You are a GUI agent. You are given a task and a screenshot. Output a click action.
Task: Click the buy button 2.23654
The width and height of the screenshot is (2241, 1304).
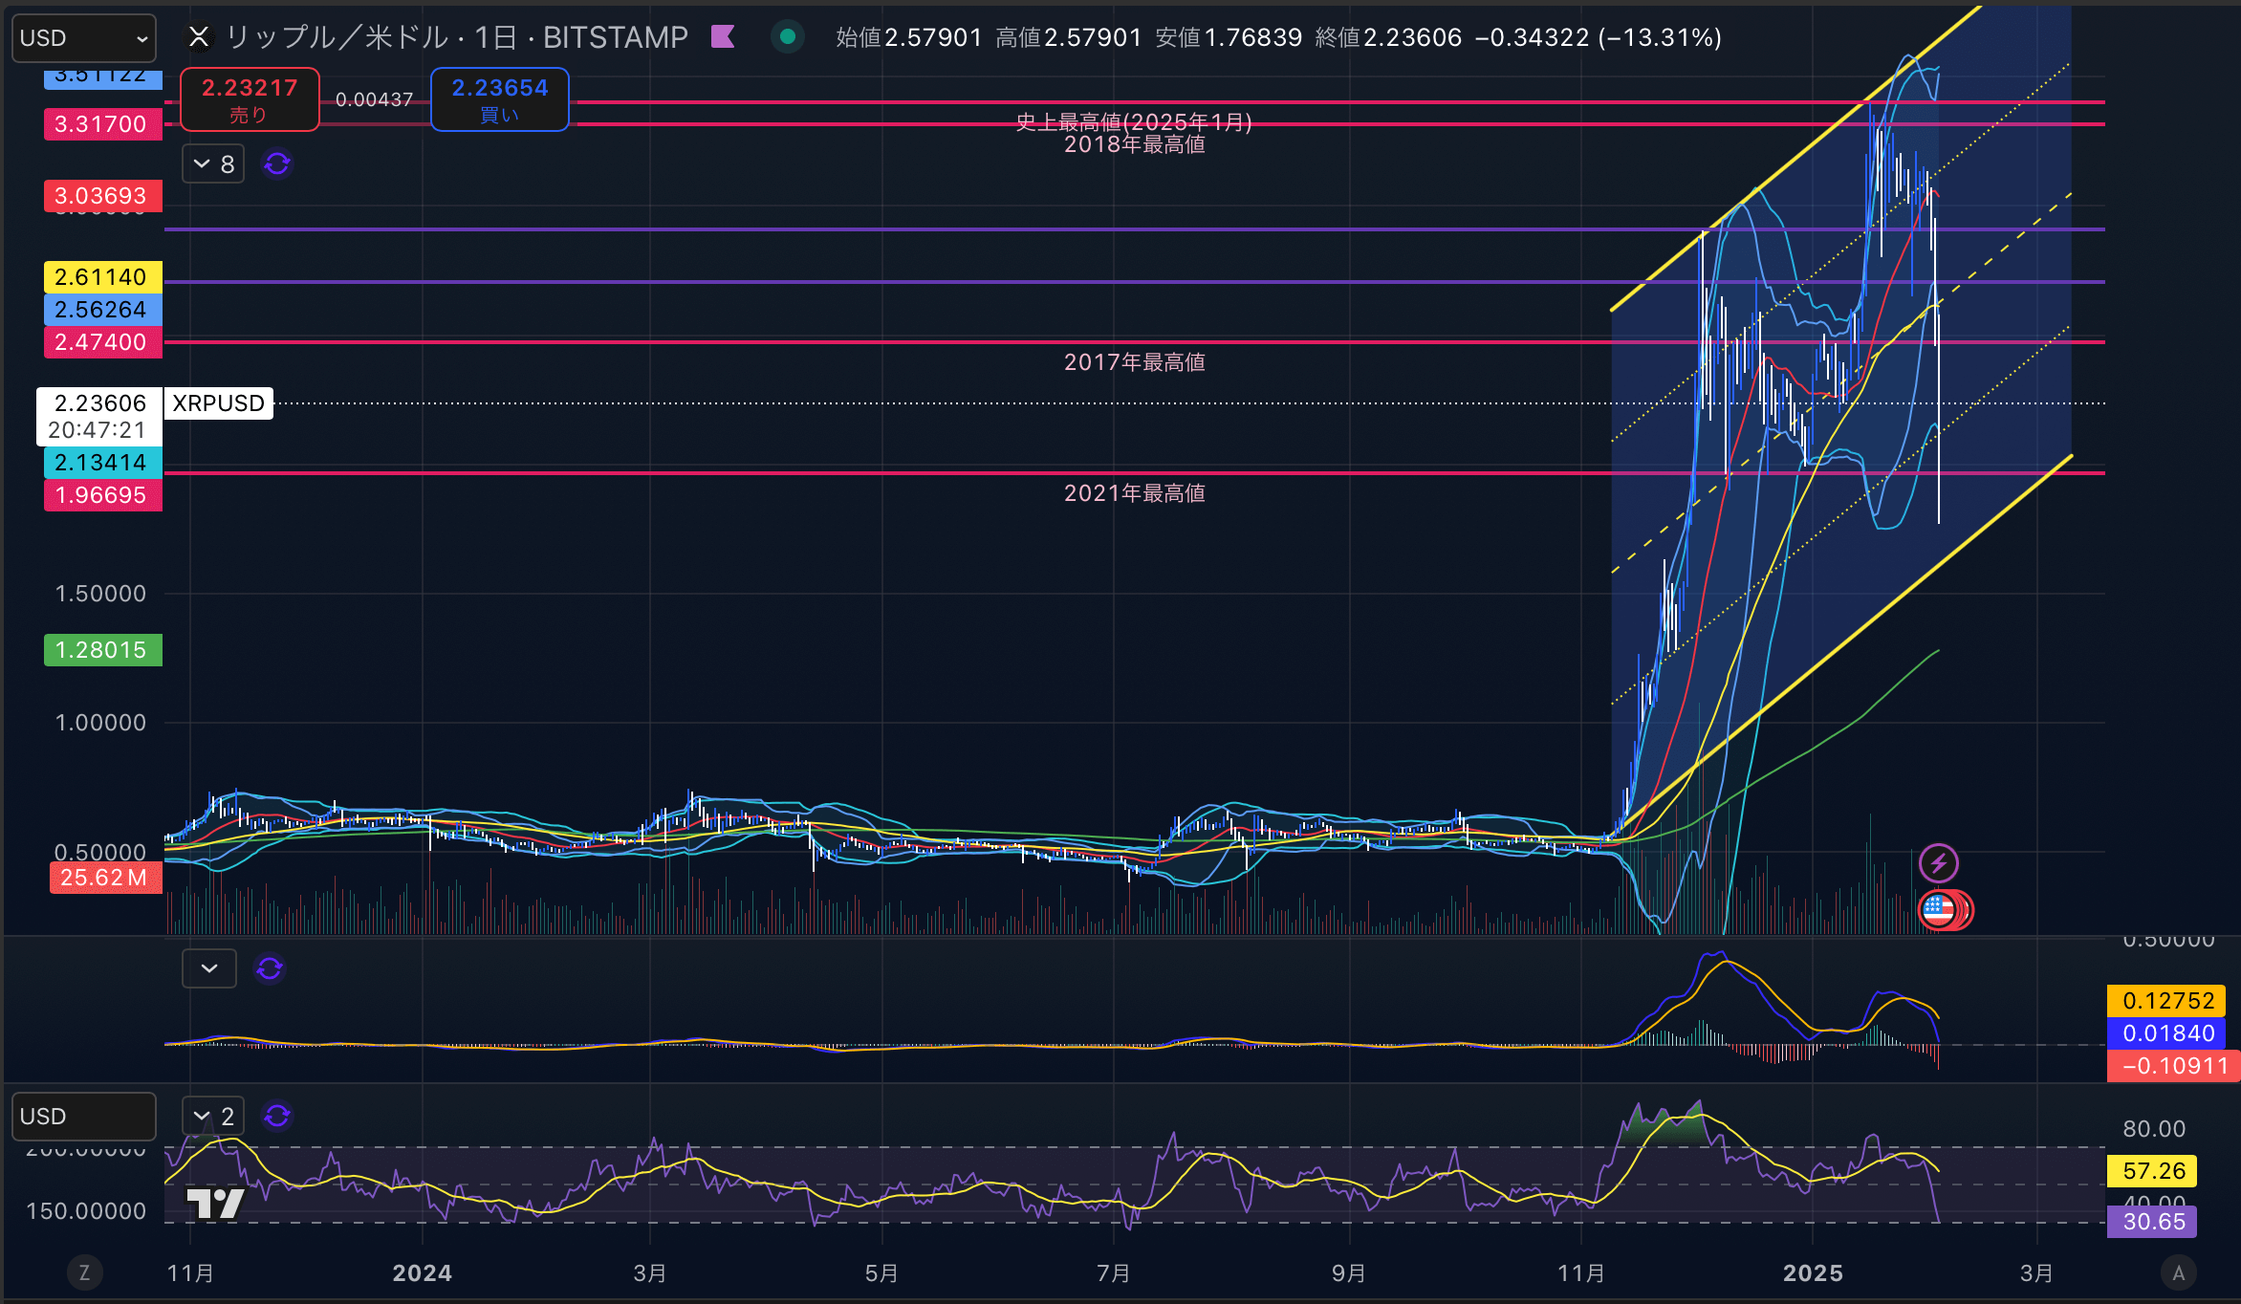500,99
